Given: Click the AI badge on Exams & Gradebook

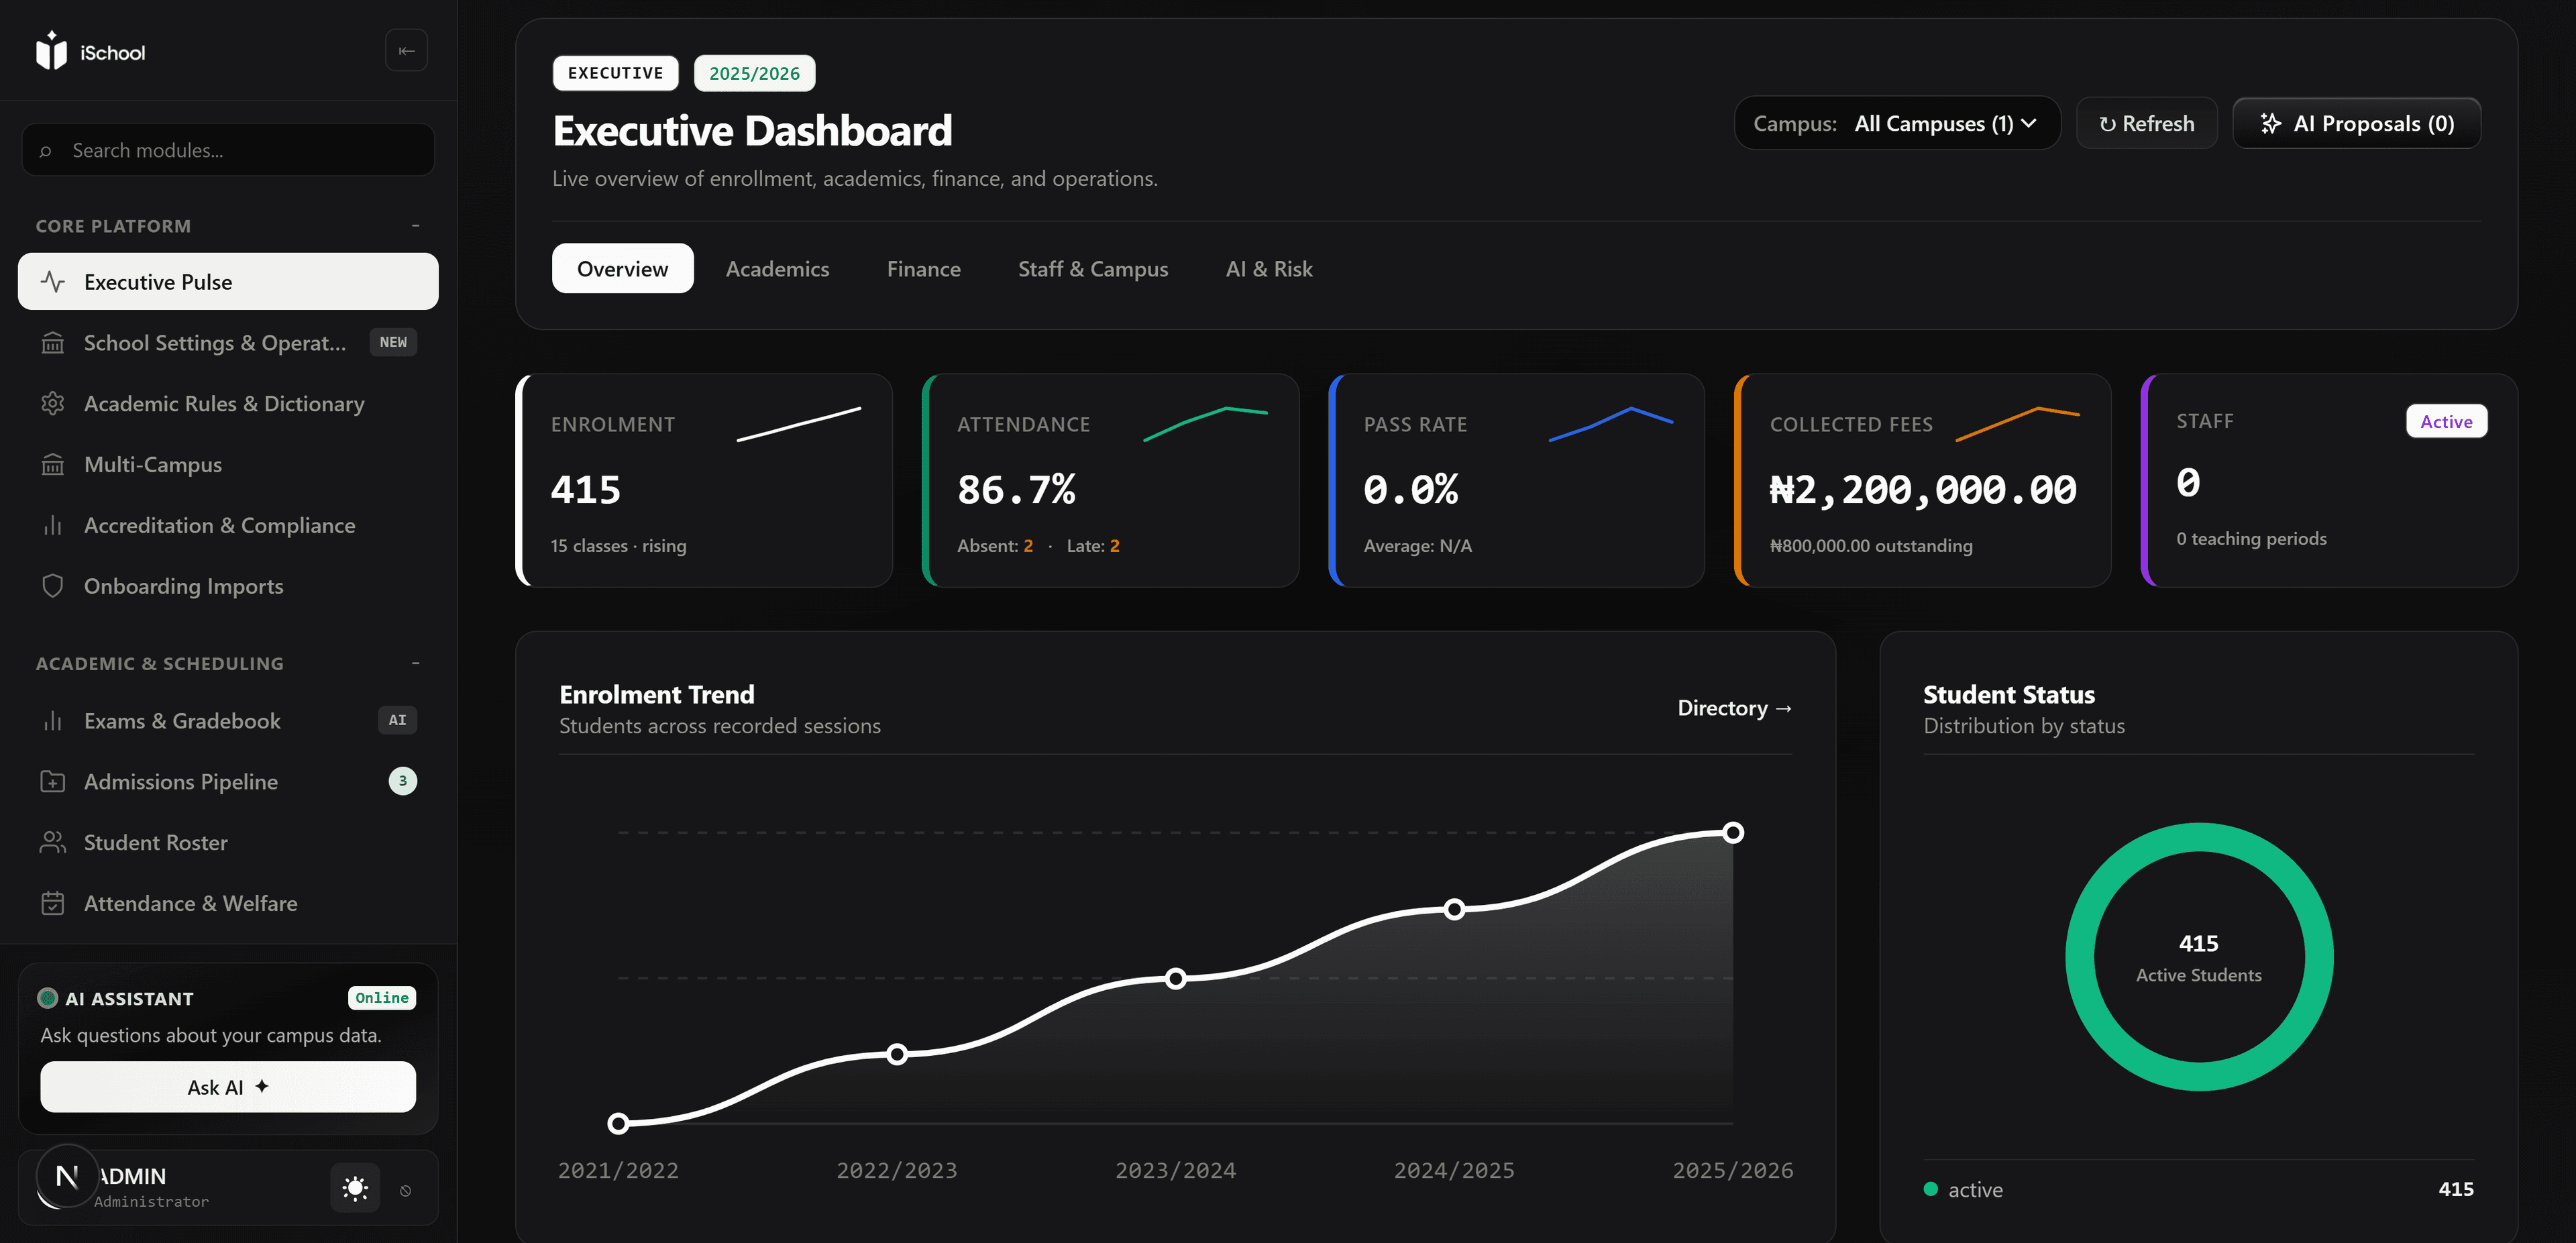Looking at the screenshot, I should [x=397, y=720].
